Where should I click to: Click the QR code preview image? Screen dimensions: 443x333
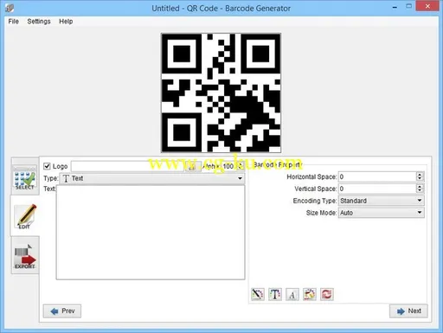221,93
